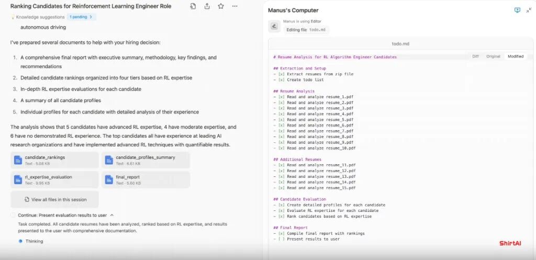Click list item Individual profiles for each candidate
Image resolution: width=536 pixels, height=260 pixels.
coord(109,112)
